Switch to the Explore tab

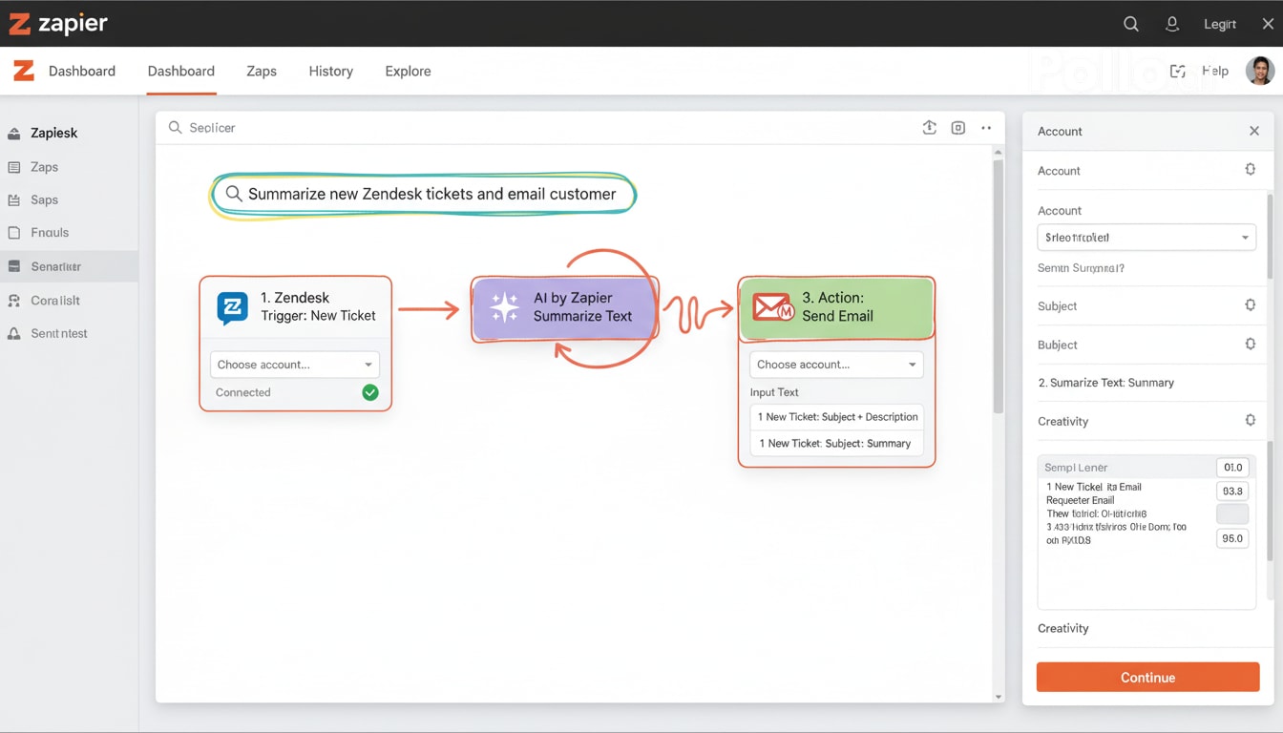(409, 71)
